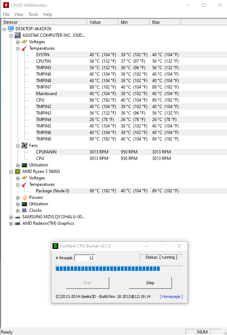Click the HWMonitor lightning bolt title icon
227x335 pixels.
pyautogui.click(x=6, y=5)
